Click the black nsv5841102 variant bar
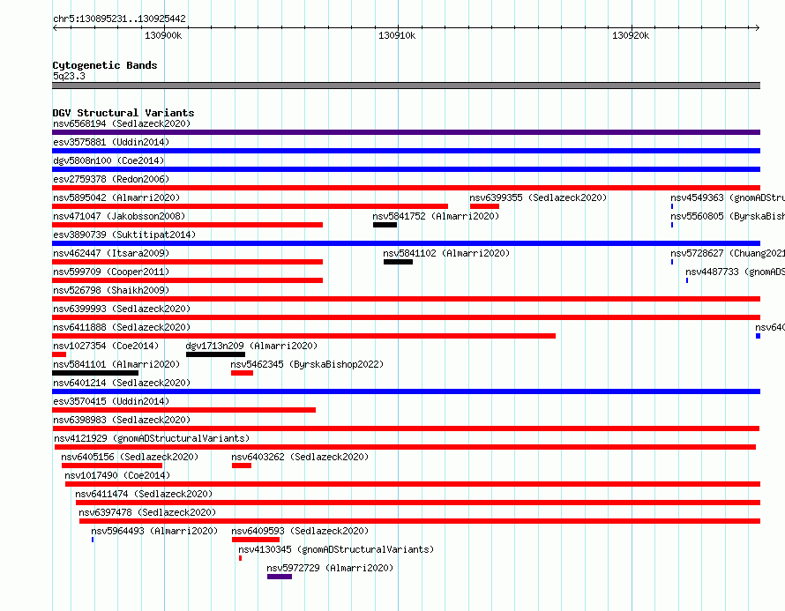The image size is (785, 611). pos(398,262)
